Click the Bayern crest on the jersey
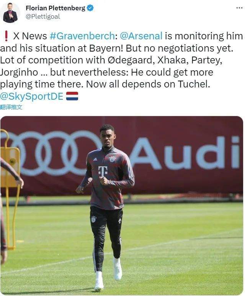Viewport: 245px width, 296px height. pos(113,159)
